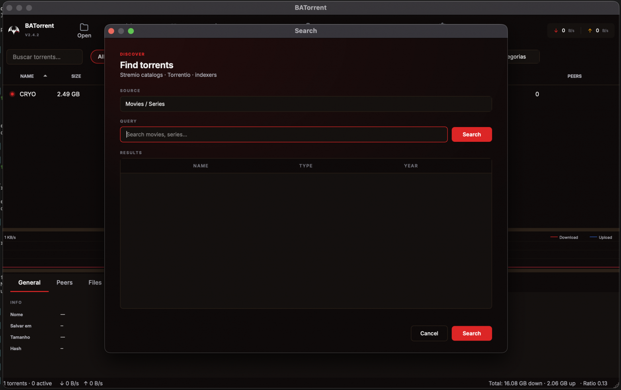621x390 pixels.
Task: Click the PEERS column header in the main window
Action: click(x=574, y=76)
